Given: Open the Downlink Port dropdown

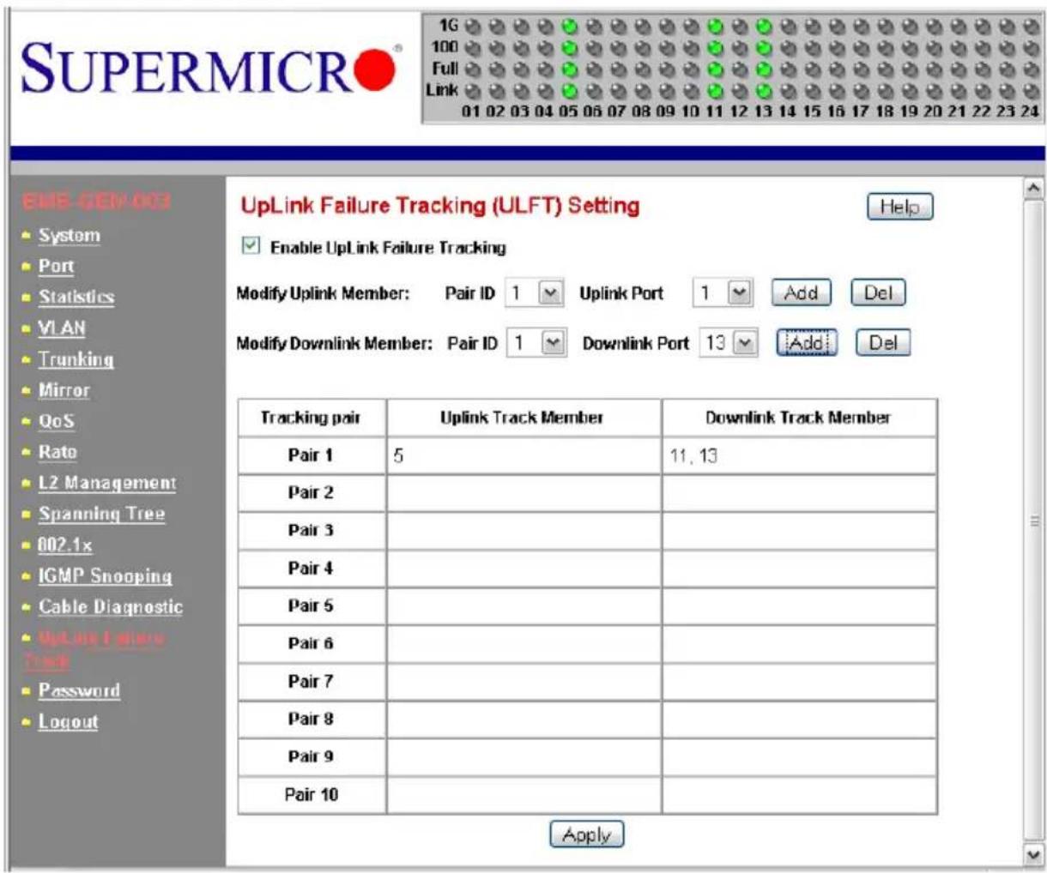Looking at the screenshot, I should (x=729, y=343).
